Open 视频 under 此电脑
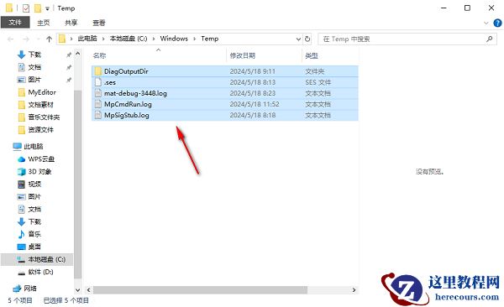504x307 pixels. [x=34, y=184]
